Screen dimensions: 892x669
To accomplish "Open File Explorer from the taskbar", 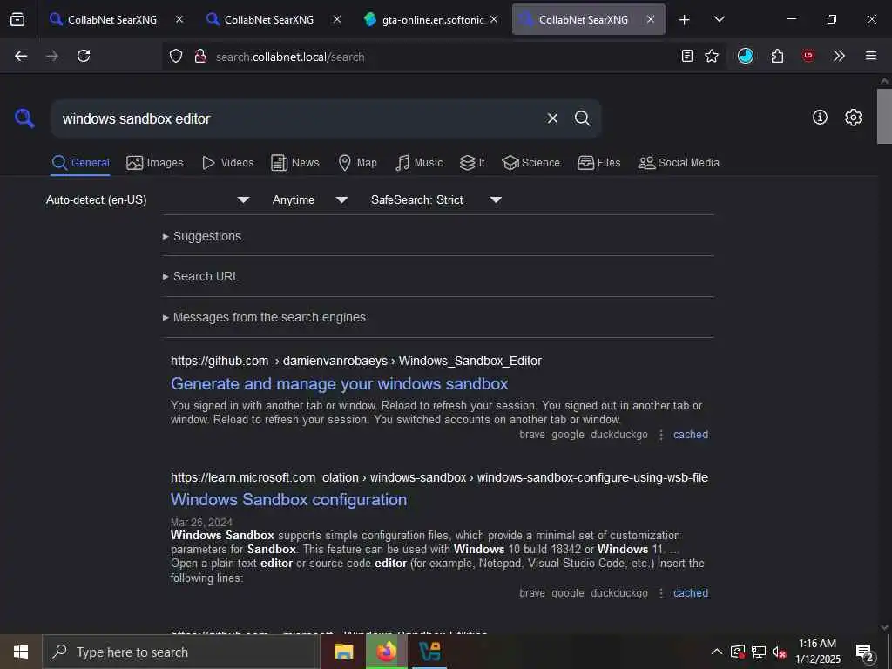I will click(343, 652).
